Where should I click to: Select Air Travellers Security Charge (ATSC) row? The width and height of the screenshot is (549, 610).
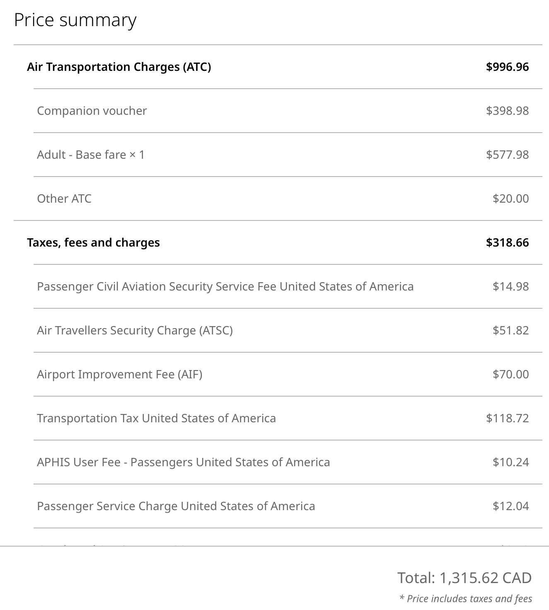point(135,330)
